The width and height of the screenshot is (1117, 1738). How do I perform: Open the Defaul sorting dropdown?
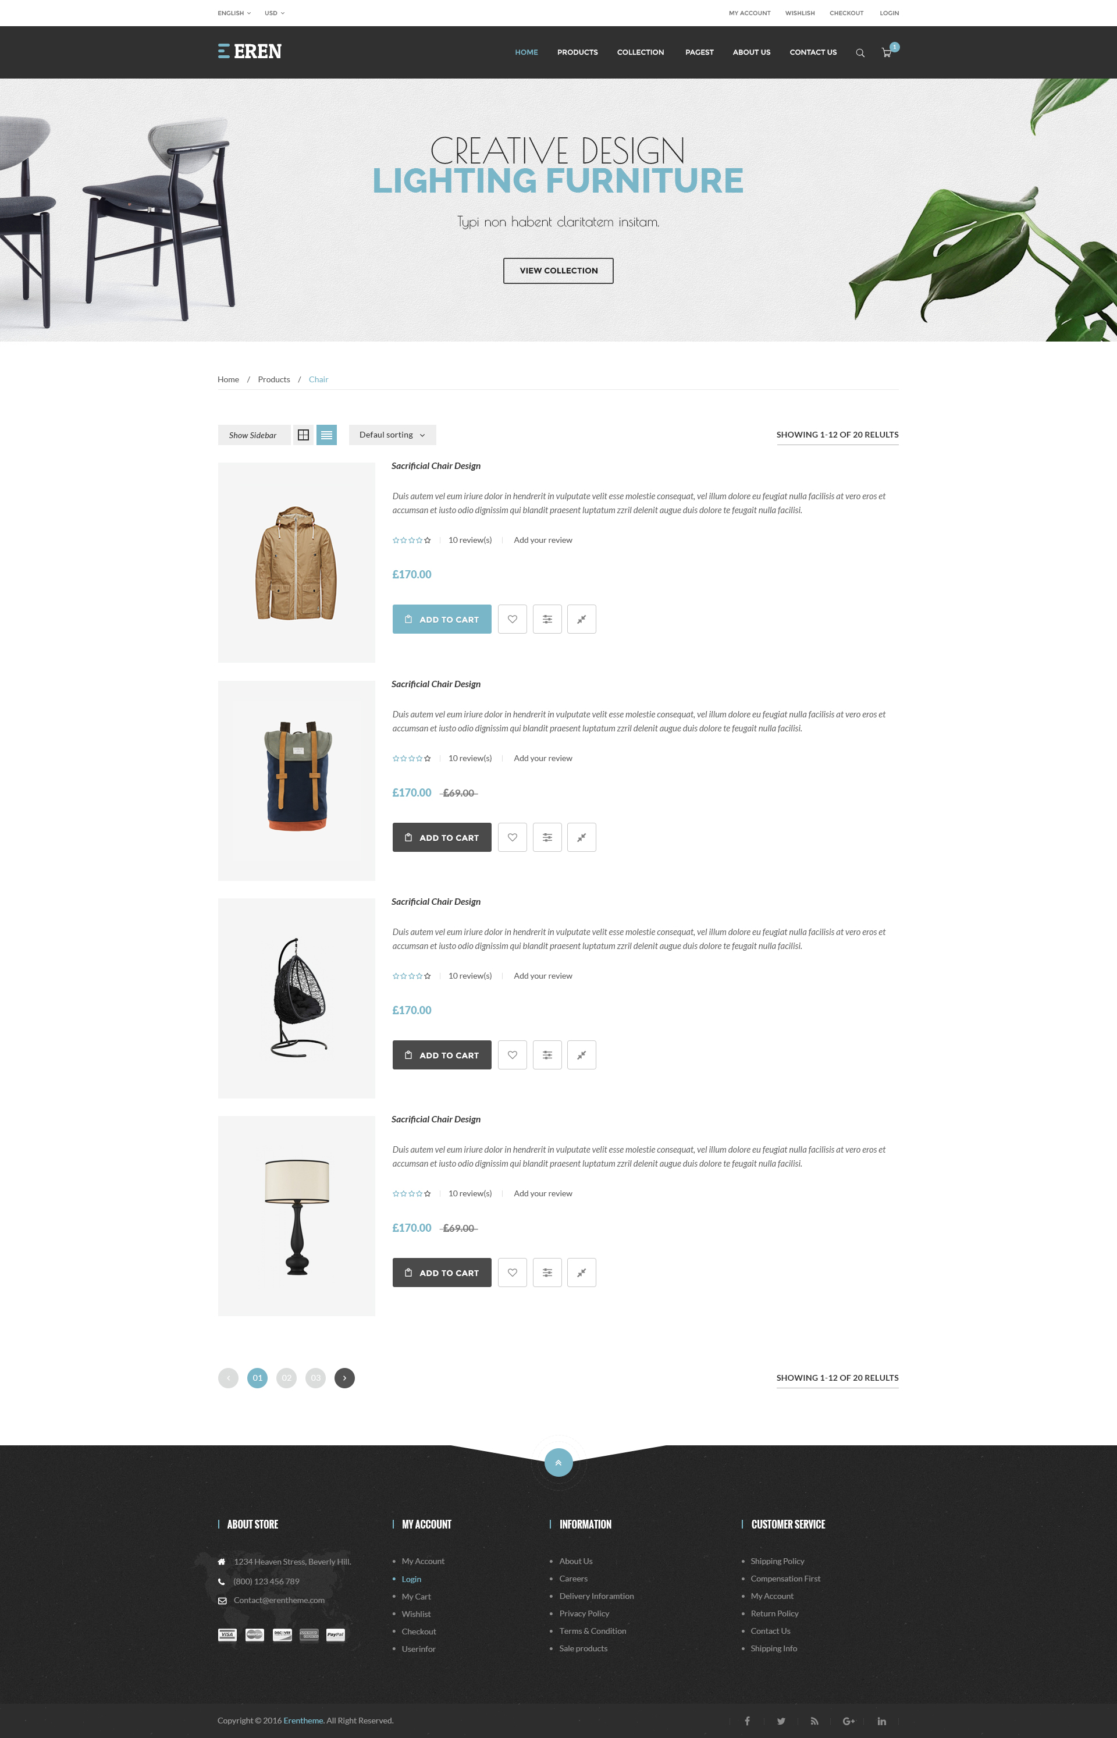pos(392,435)
